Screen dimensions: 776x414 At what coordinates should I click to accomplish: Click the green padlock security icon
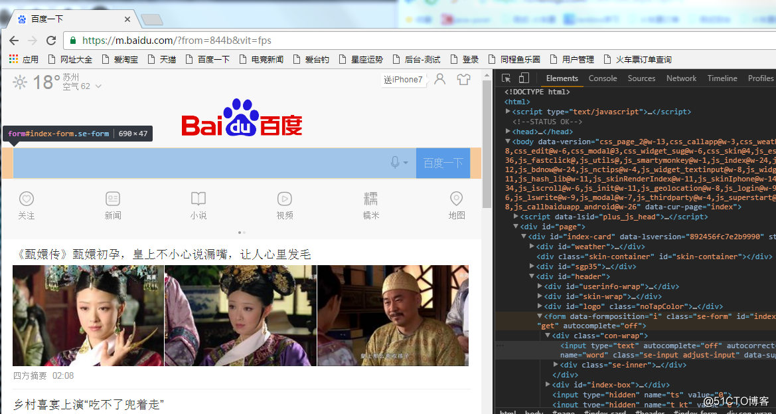(73, 41)
